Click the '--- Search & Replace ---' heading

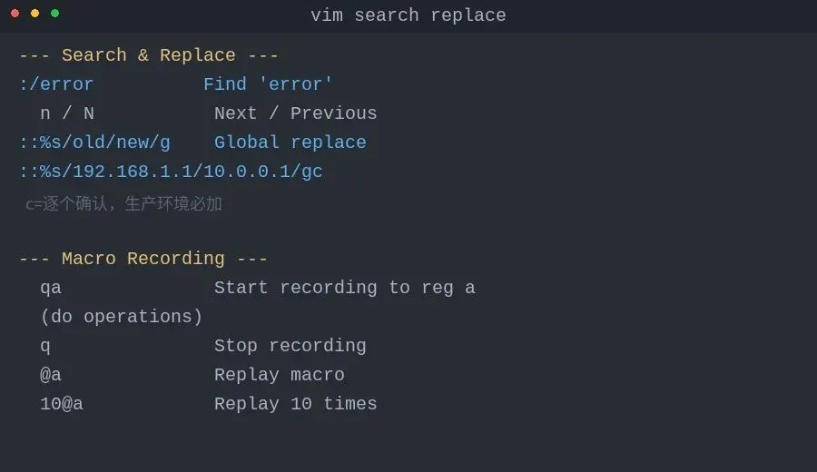149,55
